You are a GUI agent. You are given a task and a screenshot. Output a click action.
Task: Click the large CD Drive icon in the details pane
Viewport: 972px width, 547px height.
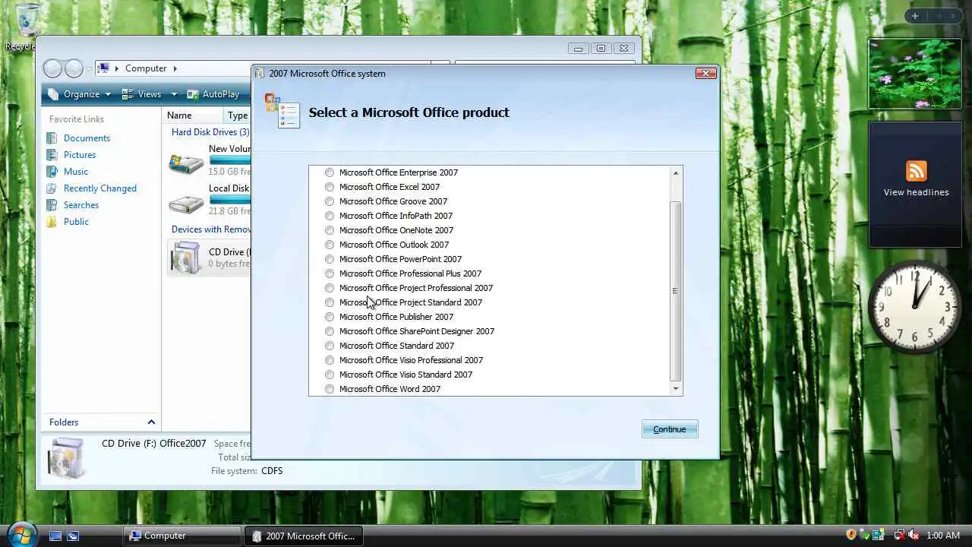click(x=66, y=457)
